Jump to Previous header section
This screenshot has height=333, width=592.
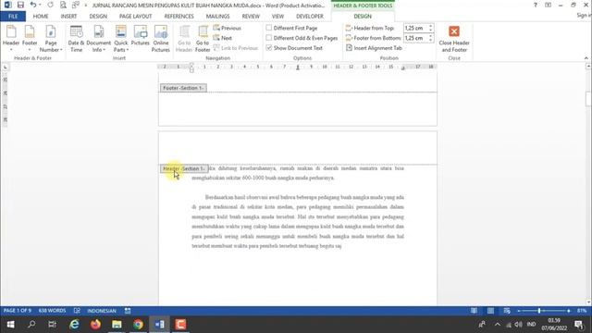(227, 28)
